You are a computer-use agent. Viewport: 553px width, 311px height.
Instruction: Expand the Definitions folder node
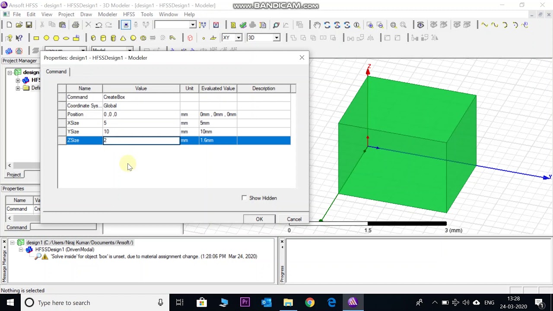pos(18,88)
